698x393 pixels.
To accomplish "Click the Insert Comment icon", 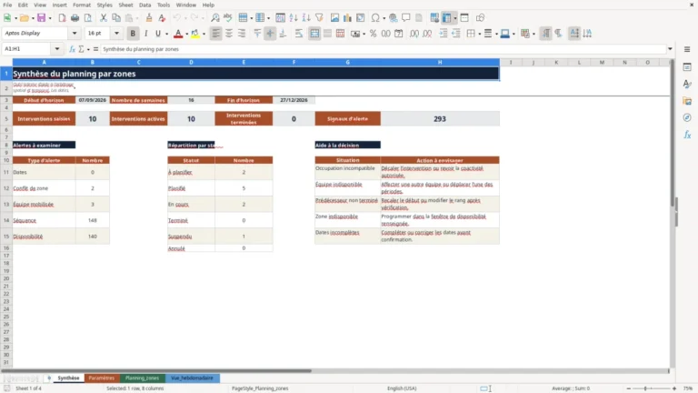I will click(x=406, y=18).
